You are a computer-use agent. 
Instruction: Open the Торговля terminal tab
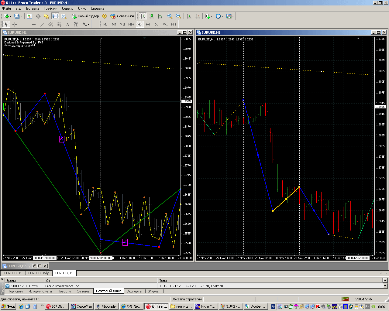click(x=15, y=291)
